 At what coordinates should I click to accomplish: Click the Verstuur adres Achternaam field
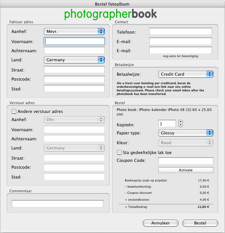(x=74, y=139)
